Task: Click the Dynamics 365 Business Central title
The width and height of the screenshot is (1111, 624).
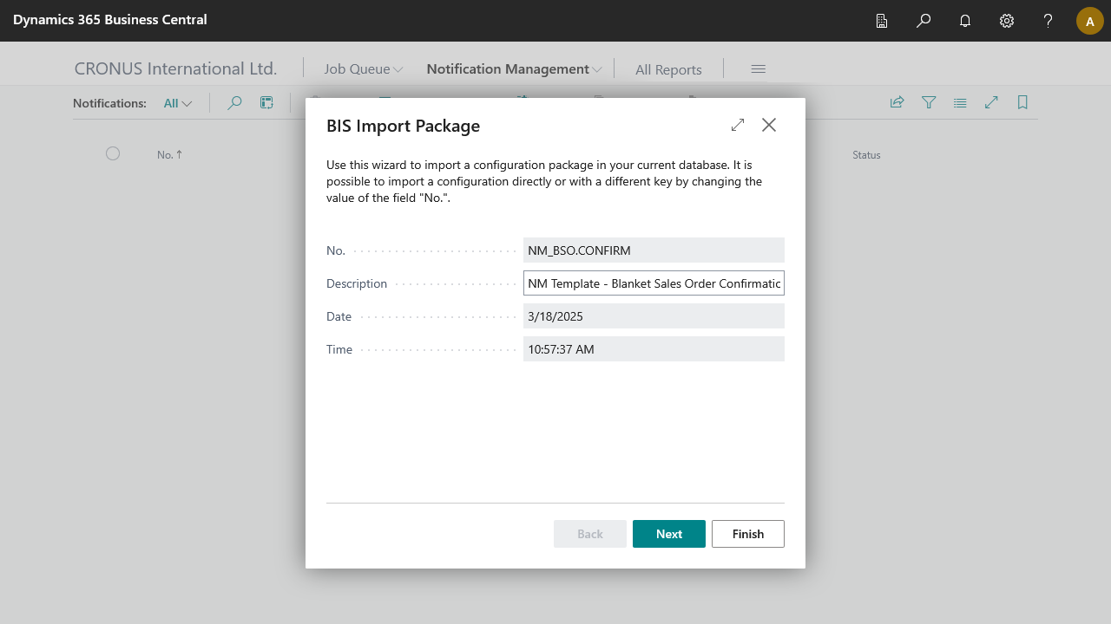Action: 110,20
